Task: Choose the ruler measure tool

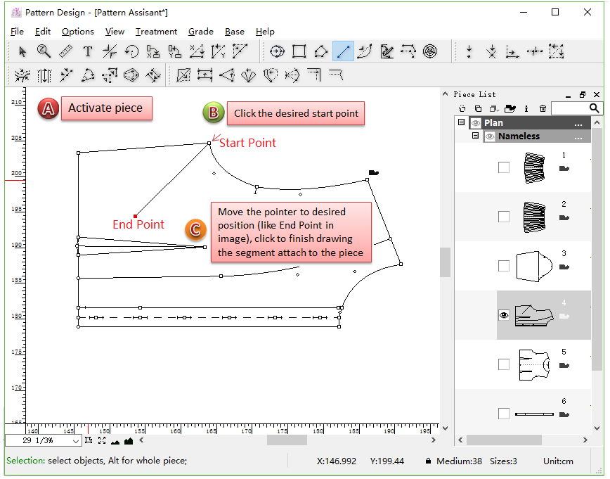Action: [65, 51]
